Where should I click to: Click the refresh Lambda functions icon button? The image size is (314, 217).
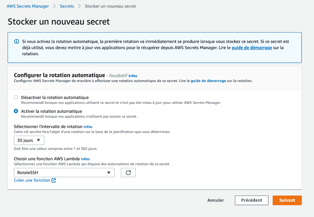pos(128,172)
